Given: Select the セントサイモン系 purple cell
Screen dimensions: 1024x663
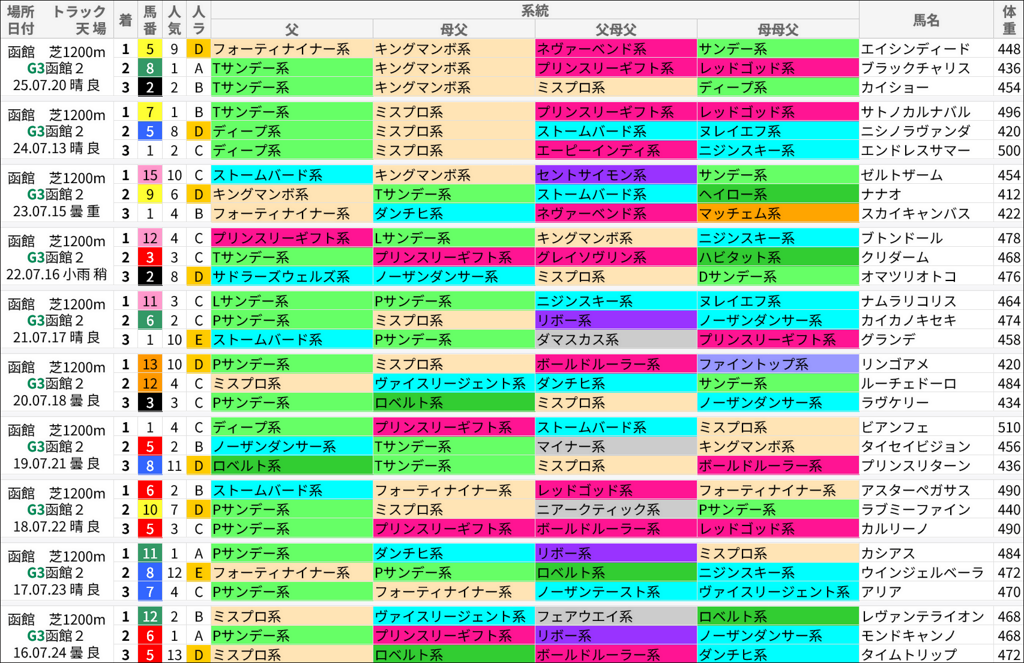Looking at the screenshot, I should click(616, 175).
